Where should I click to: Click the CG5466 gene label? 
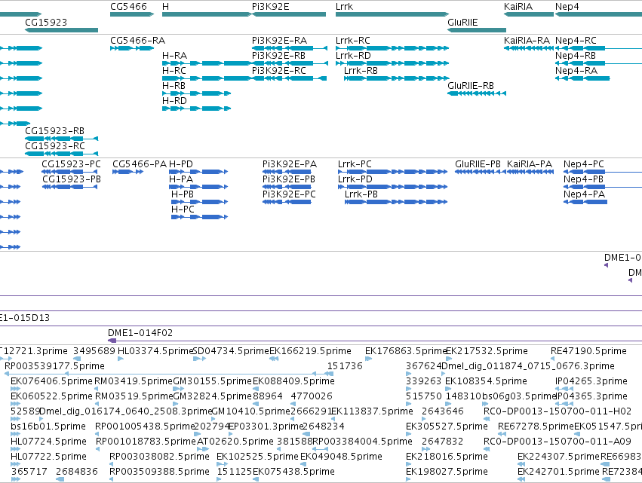[x=128, y=7]
